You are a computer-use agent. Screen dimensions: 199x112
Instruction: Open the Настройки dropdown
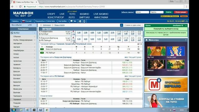coord(63,21)
